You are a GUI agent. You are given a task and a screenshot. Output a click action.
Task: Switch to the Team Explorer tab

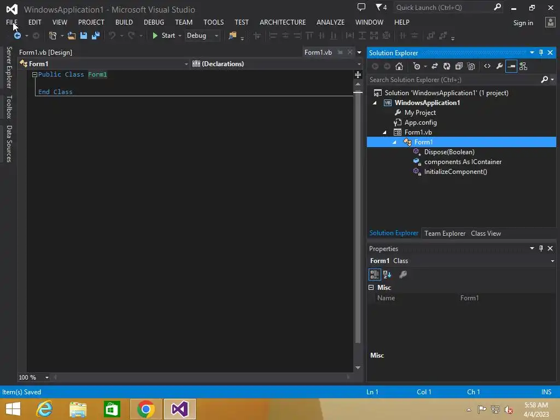[445, 233]
